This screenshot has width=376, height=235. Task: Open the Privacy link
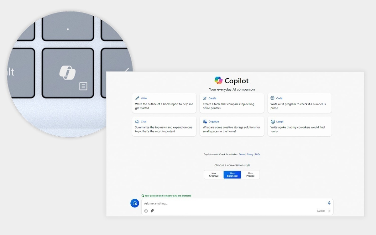point(250,154)
